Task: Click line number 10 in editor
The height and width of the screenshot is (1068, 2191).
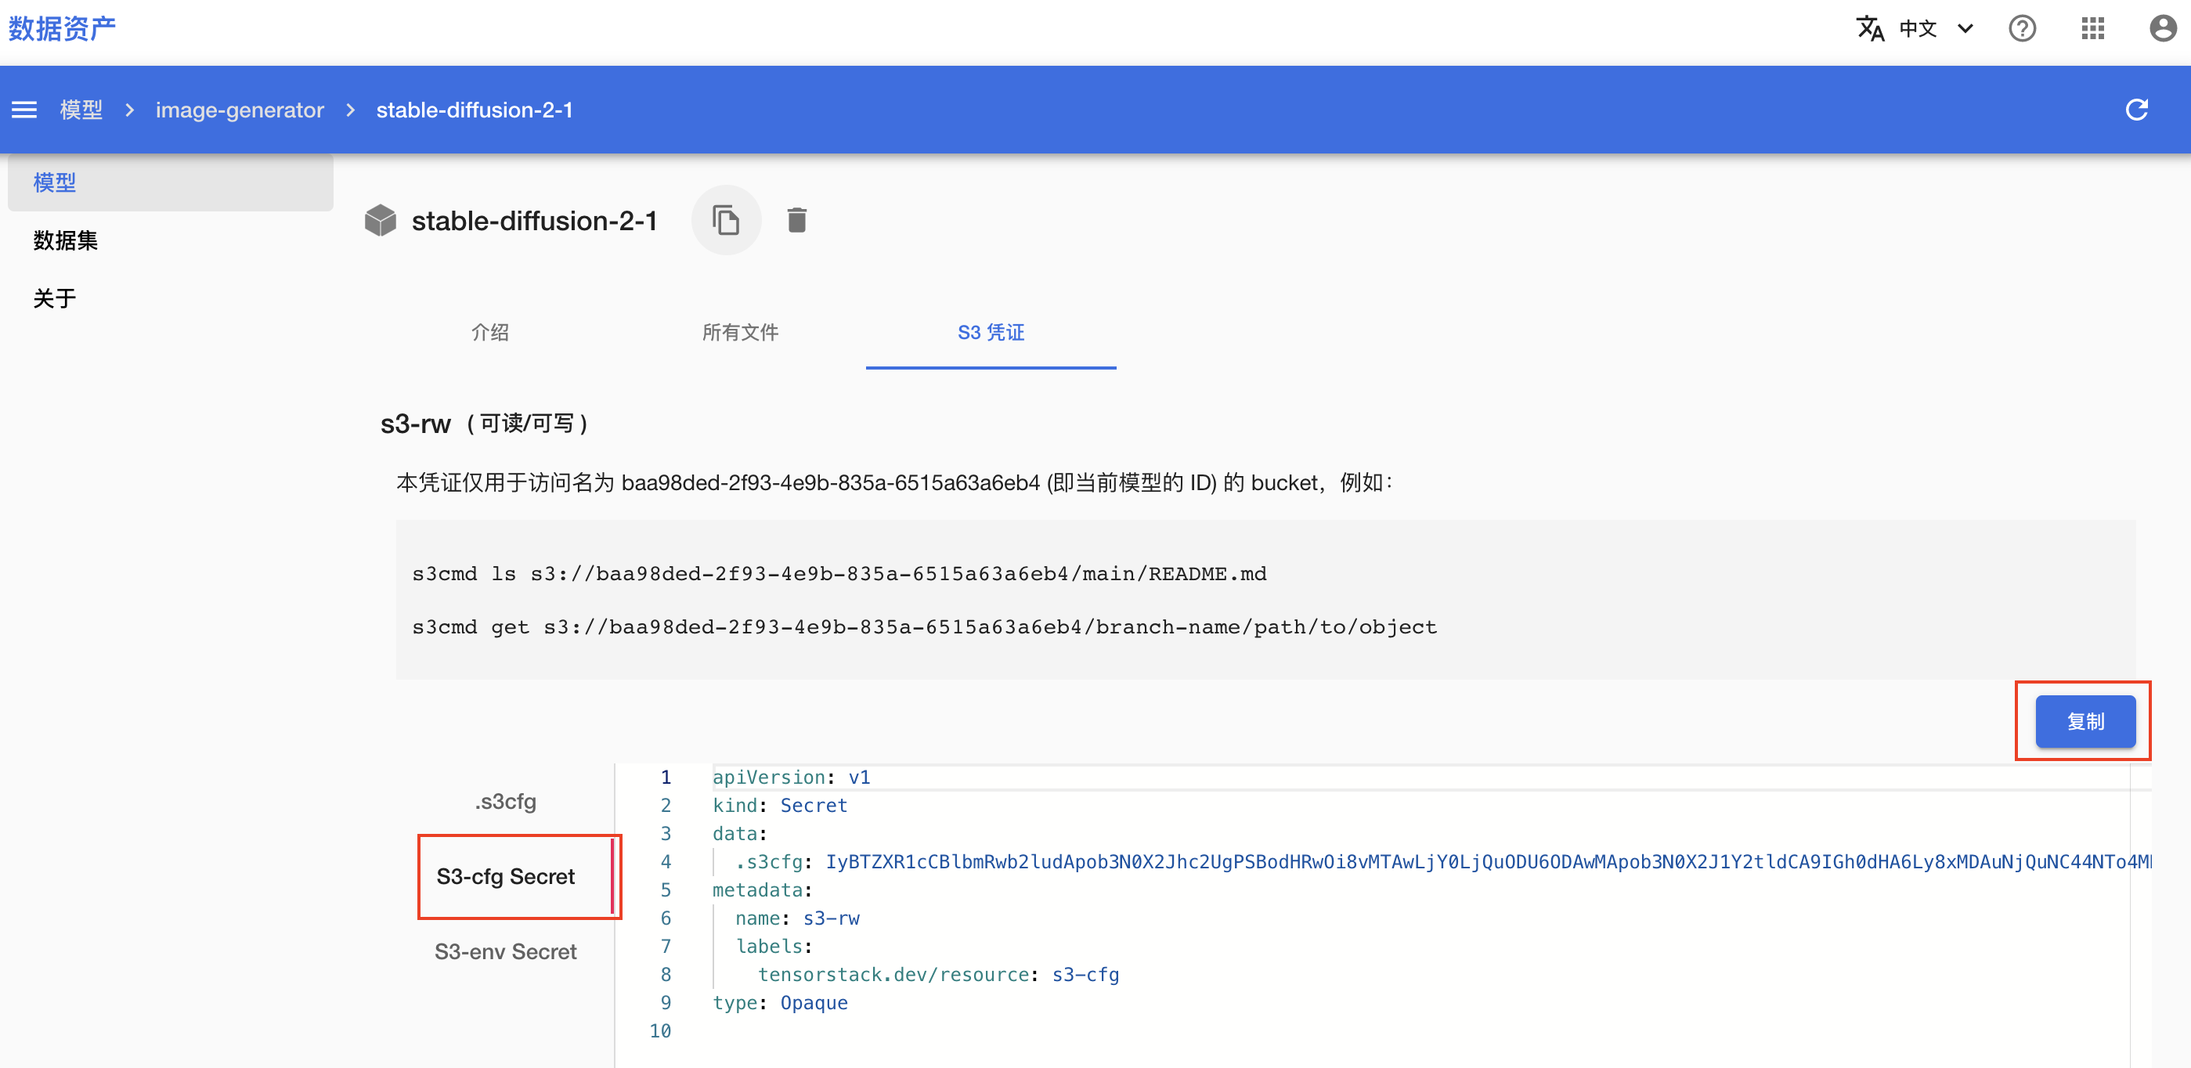Action: coord(660,1030)
